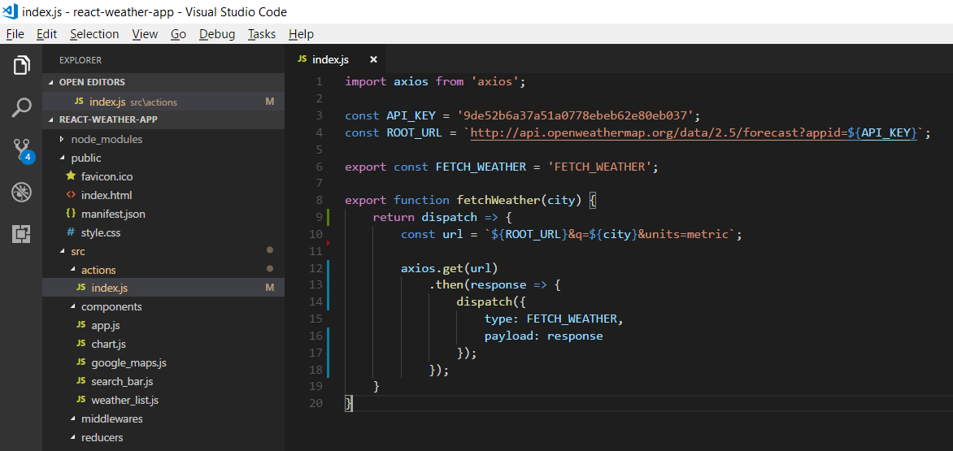This screenshot has width=953, height=451.
Task: Click JS icon beside app.js
Action: point(81,325)
